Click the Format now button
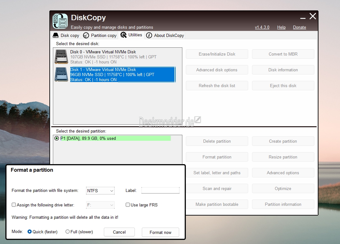The image size is (340, 244). (161, 232)
